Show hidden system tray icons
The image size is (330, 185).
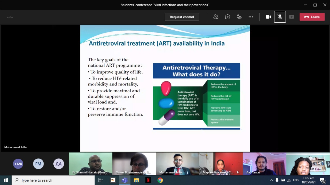(x=271, y=180)
